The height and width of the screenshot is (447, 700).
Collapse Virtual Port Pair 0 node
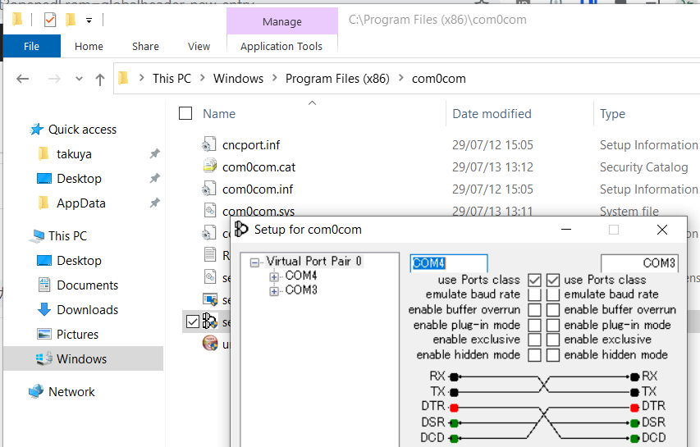[254, 262]
